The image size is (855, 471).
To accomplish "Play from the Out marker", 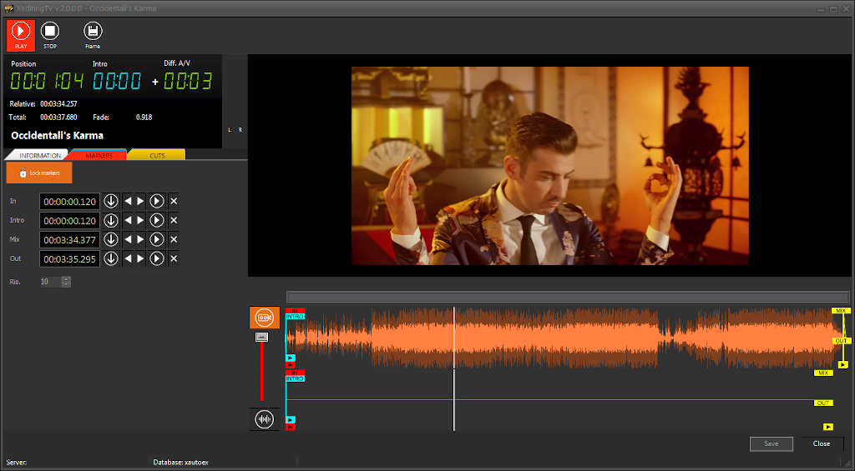I will coord(157,258).
